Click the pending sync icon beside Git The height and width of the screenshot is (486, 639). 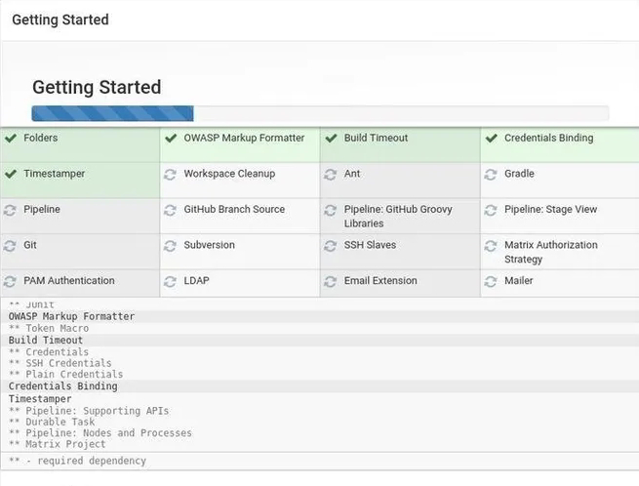coord(10,246)
